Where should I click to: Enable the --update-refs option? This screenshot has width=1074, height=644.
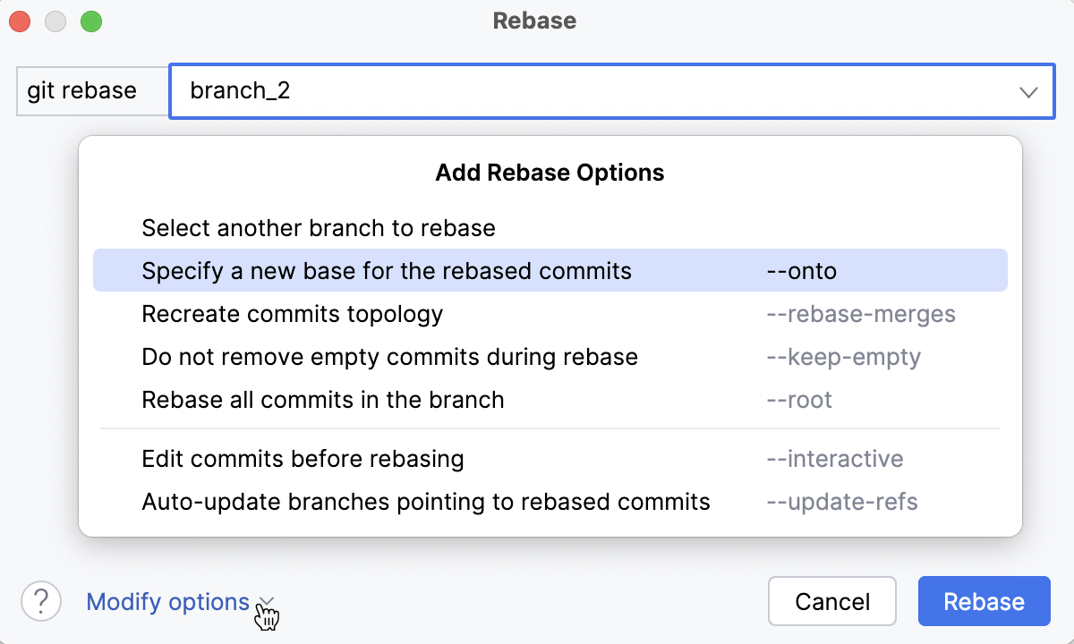[x=550, y=502]
